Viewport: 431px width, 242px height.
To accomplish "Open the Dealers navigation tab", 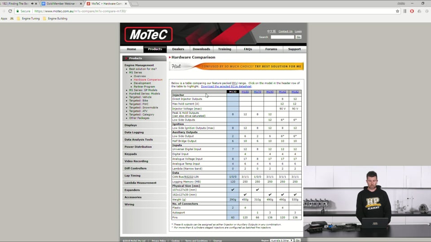I will (178, 49).
